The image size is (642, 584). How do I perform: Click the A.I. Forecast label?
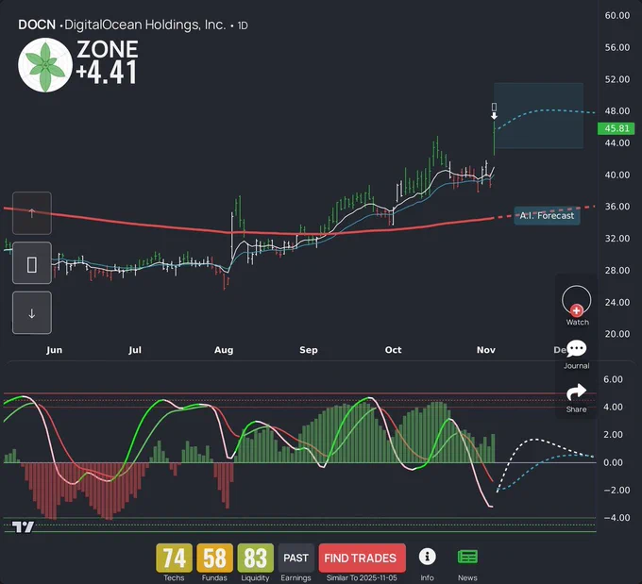coord(547,215)
